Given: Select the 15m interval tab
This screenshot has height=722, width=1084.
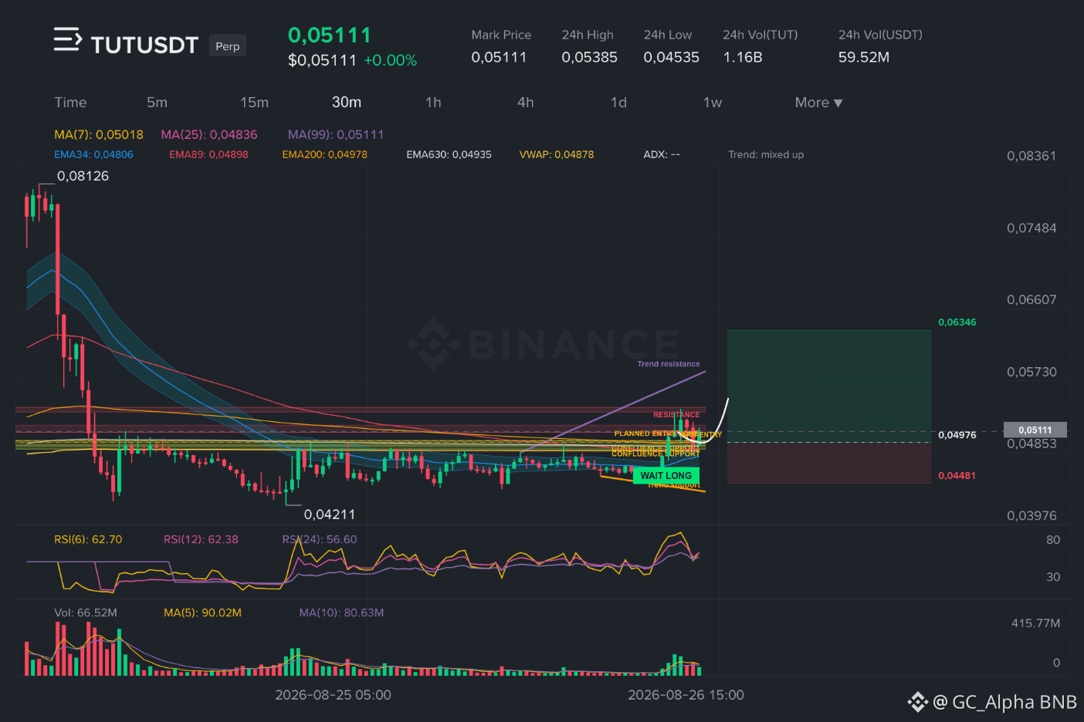Looking at the screenshot, I should 254,103.
